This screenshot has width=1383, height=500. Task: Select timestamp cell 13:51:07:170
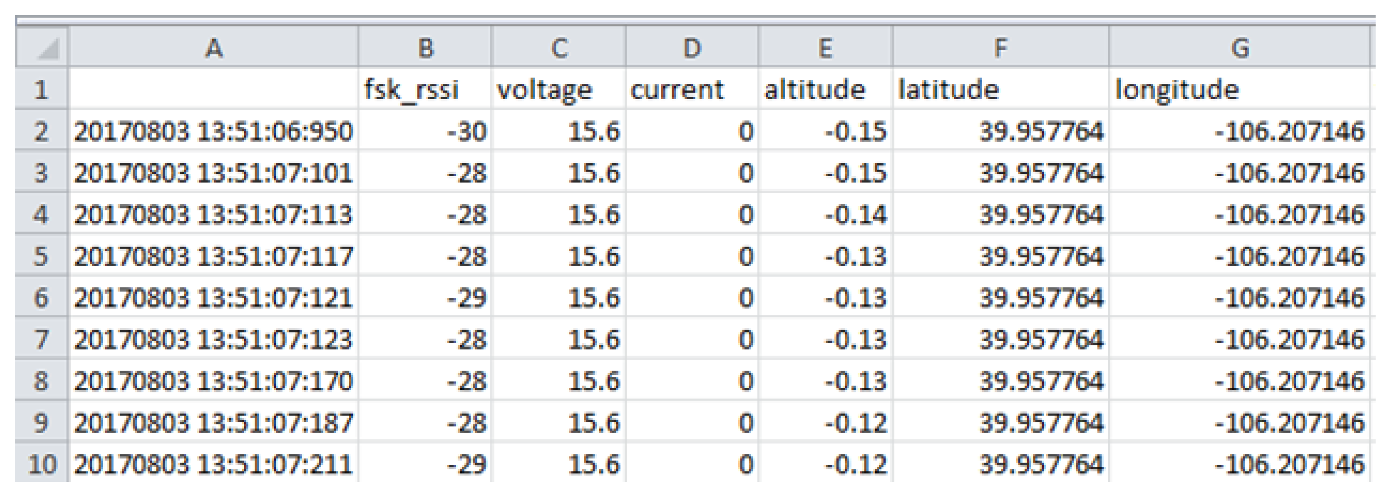click(x=214, y=380)
